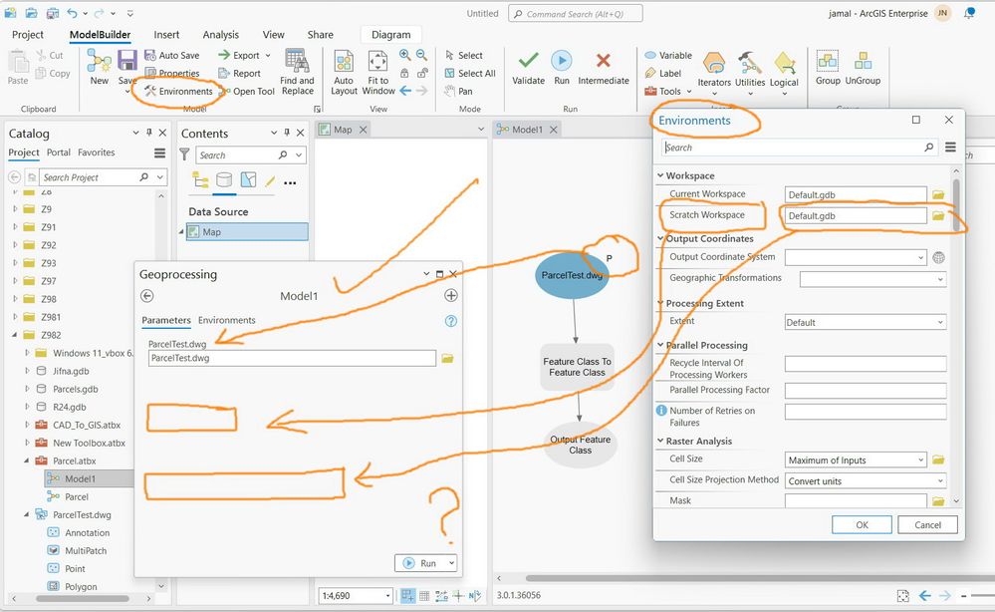Click the Geoprocessing back arrow
The width and height of the screenshot is (995, 612).
pos(147,296)
